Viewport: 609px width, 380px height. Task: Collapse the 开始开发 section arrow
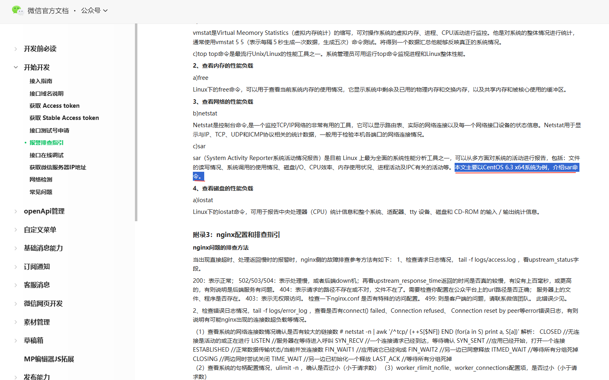[16, 67]
